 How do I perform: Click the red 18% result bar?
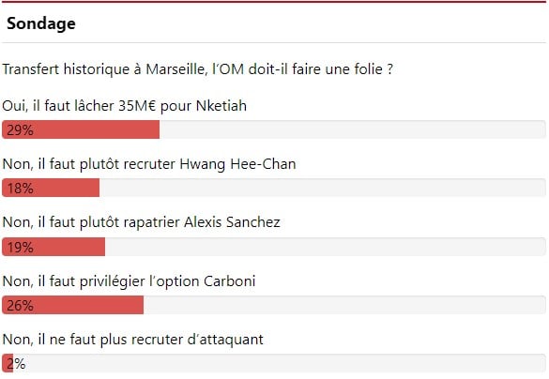tap(51, 188)
